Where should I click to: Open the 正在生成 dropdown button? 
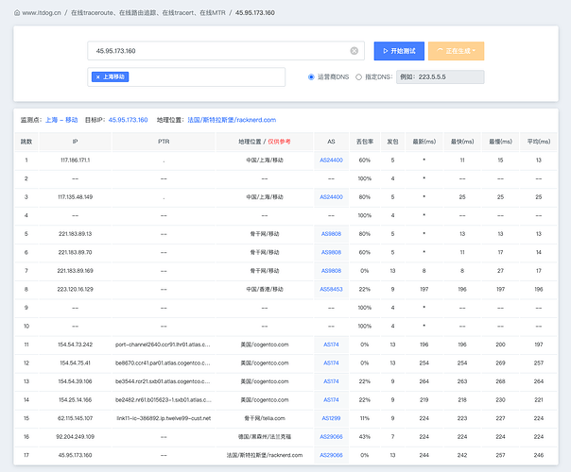click(456, 51)
